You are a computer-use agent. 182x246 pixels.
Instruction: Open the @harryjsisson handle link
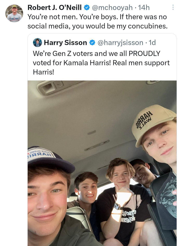click(x=120, y=43)
